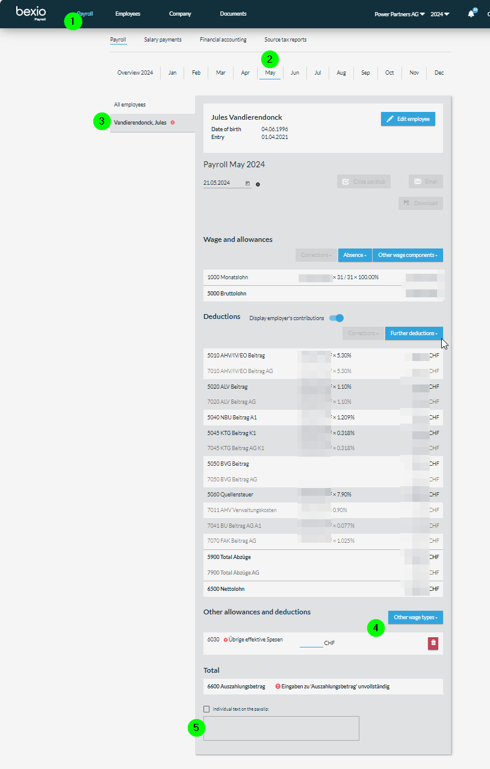Select Vandierendonck, Jules in employee list

click(x=152, y=123)
